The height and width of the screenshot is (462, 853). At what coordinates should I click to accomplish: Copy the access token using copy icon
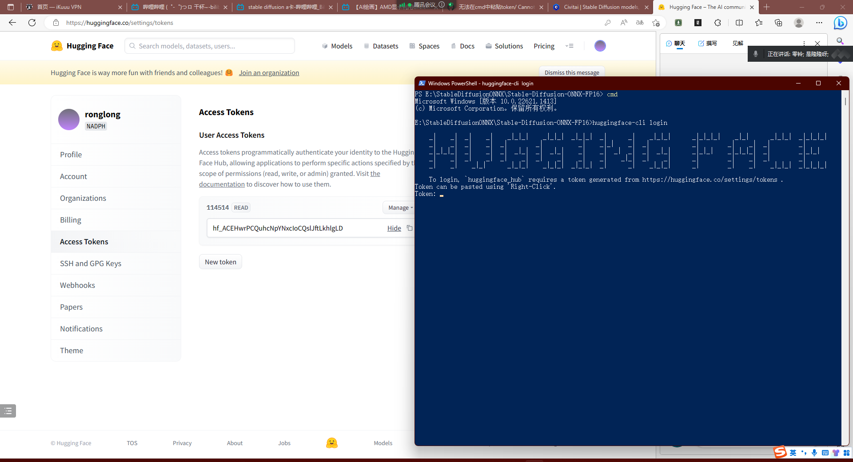click(410, 228)
